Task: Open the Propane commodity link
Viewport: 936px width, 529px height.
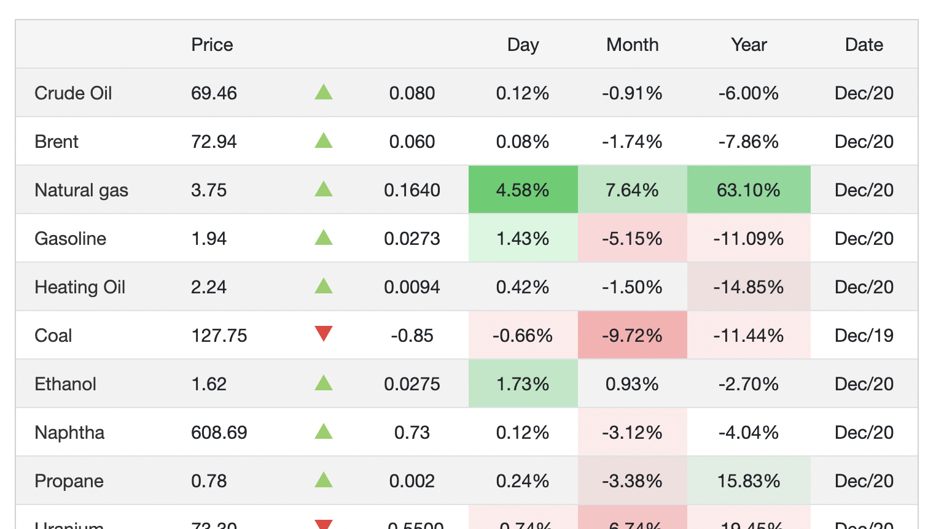Action: [69, 481]
